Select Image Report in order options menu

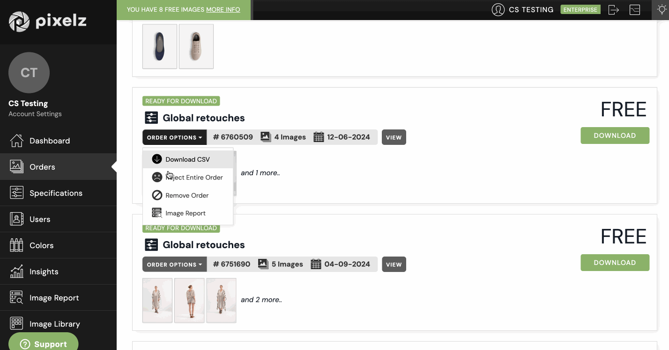coord(185,213)
